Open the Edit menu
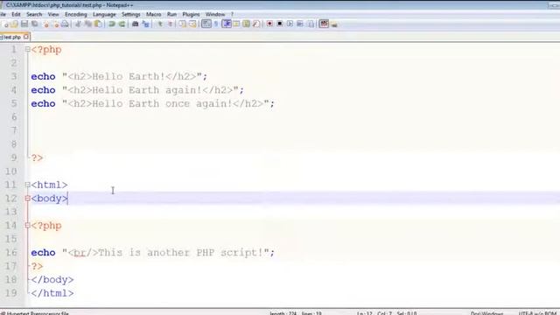The image size is (560, 315). pos(16,14)
